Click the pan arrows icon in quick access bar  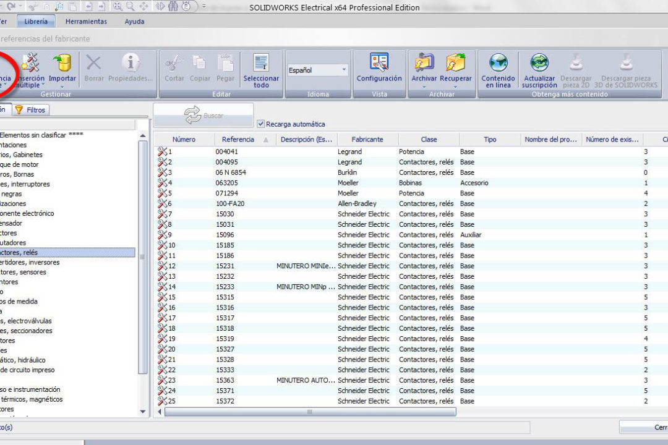144,6
